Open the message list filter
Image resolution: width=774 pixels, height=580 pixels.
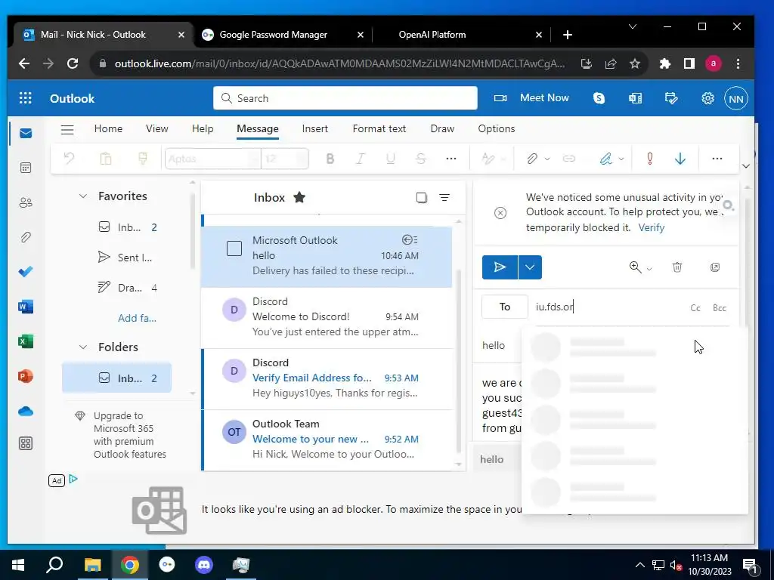(x=444, y=198)
